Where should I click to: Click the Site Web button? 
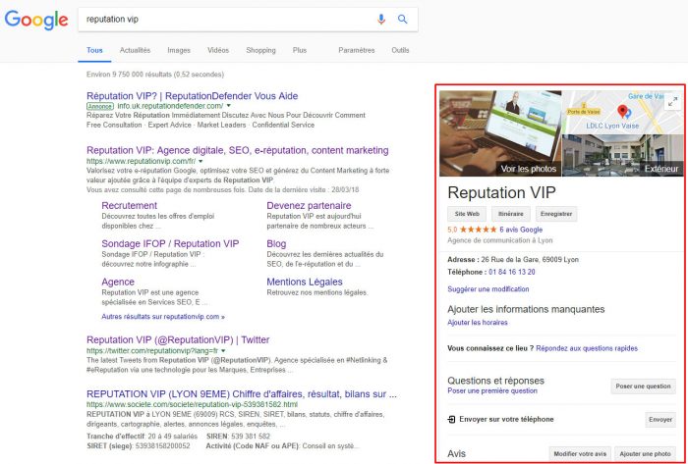467,214
